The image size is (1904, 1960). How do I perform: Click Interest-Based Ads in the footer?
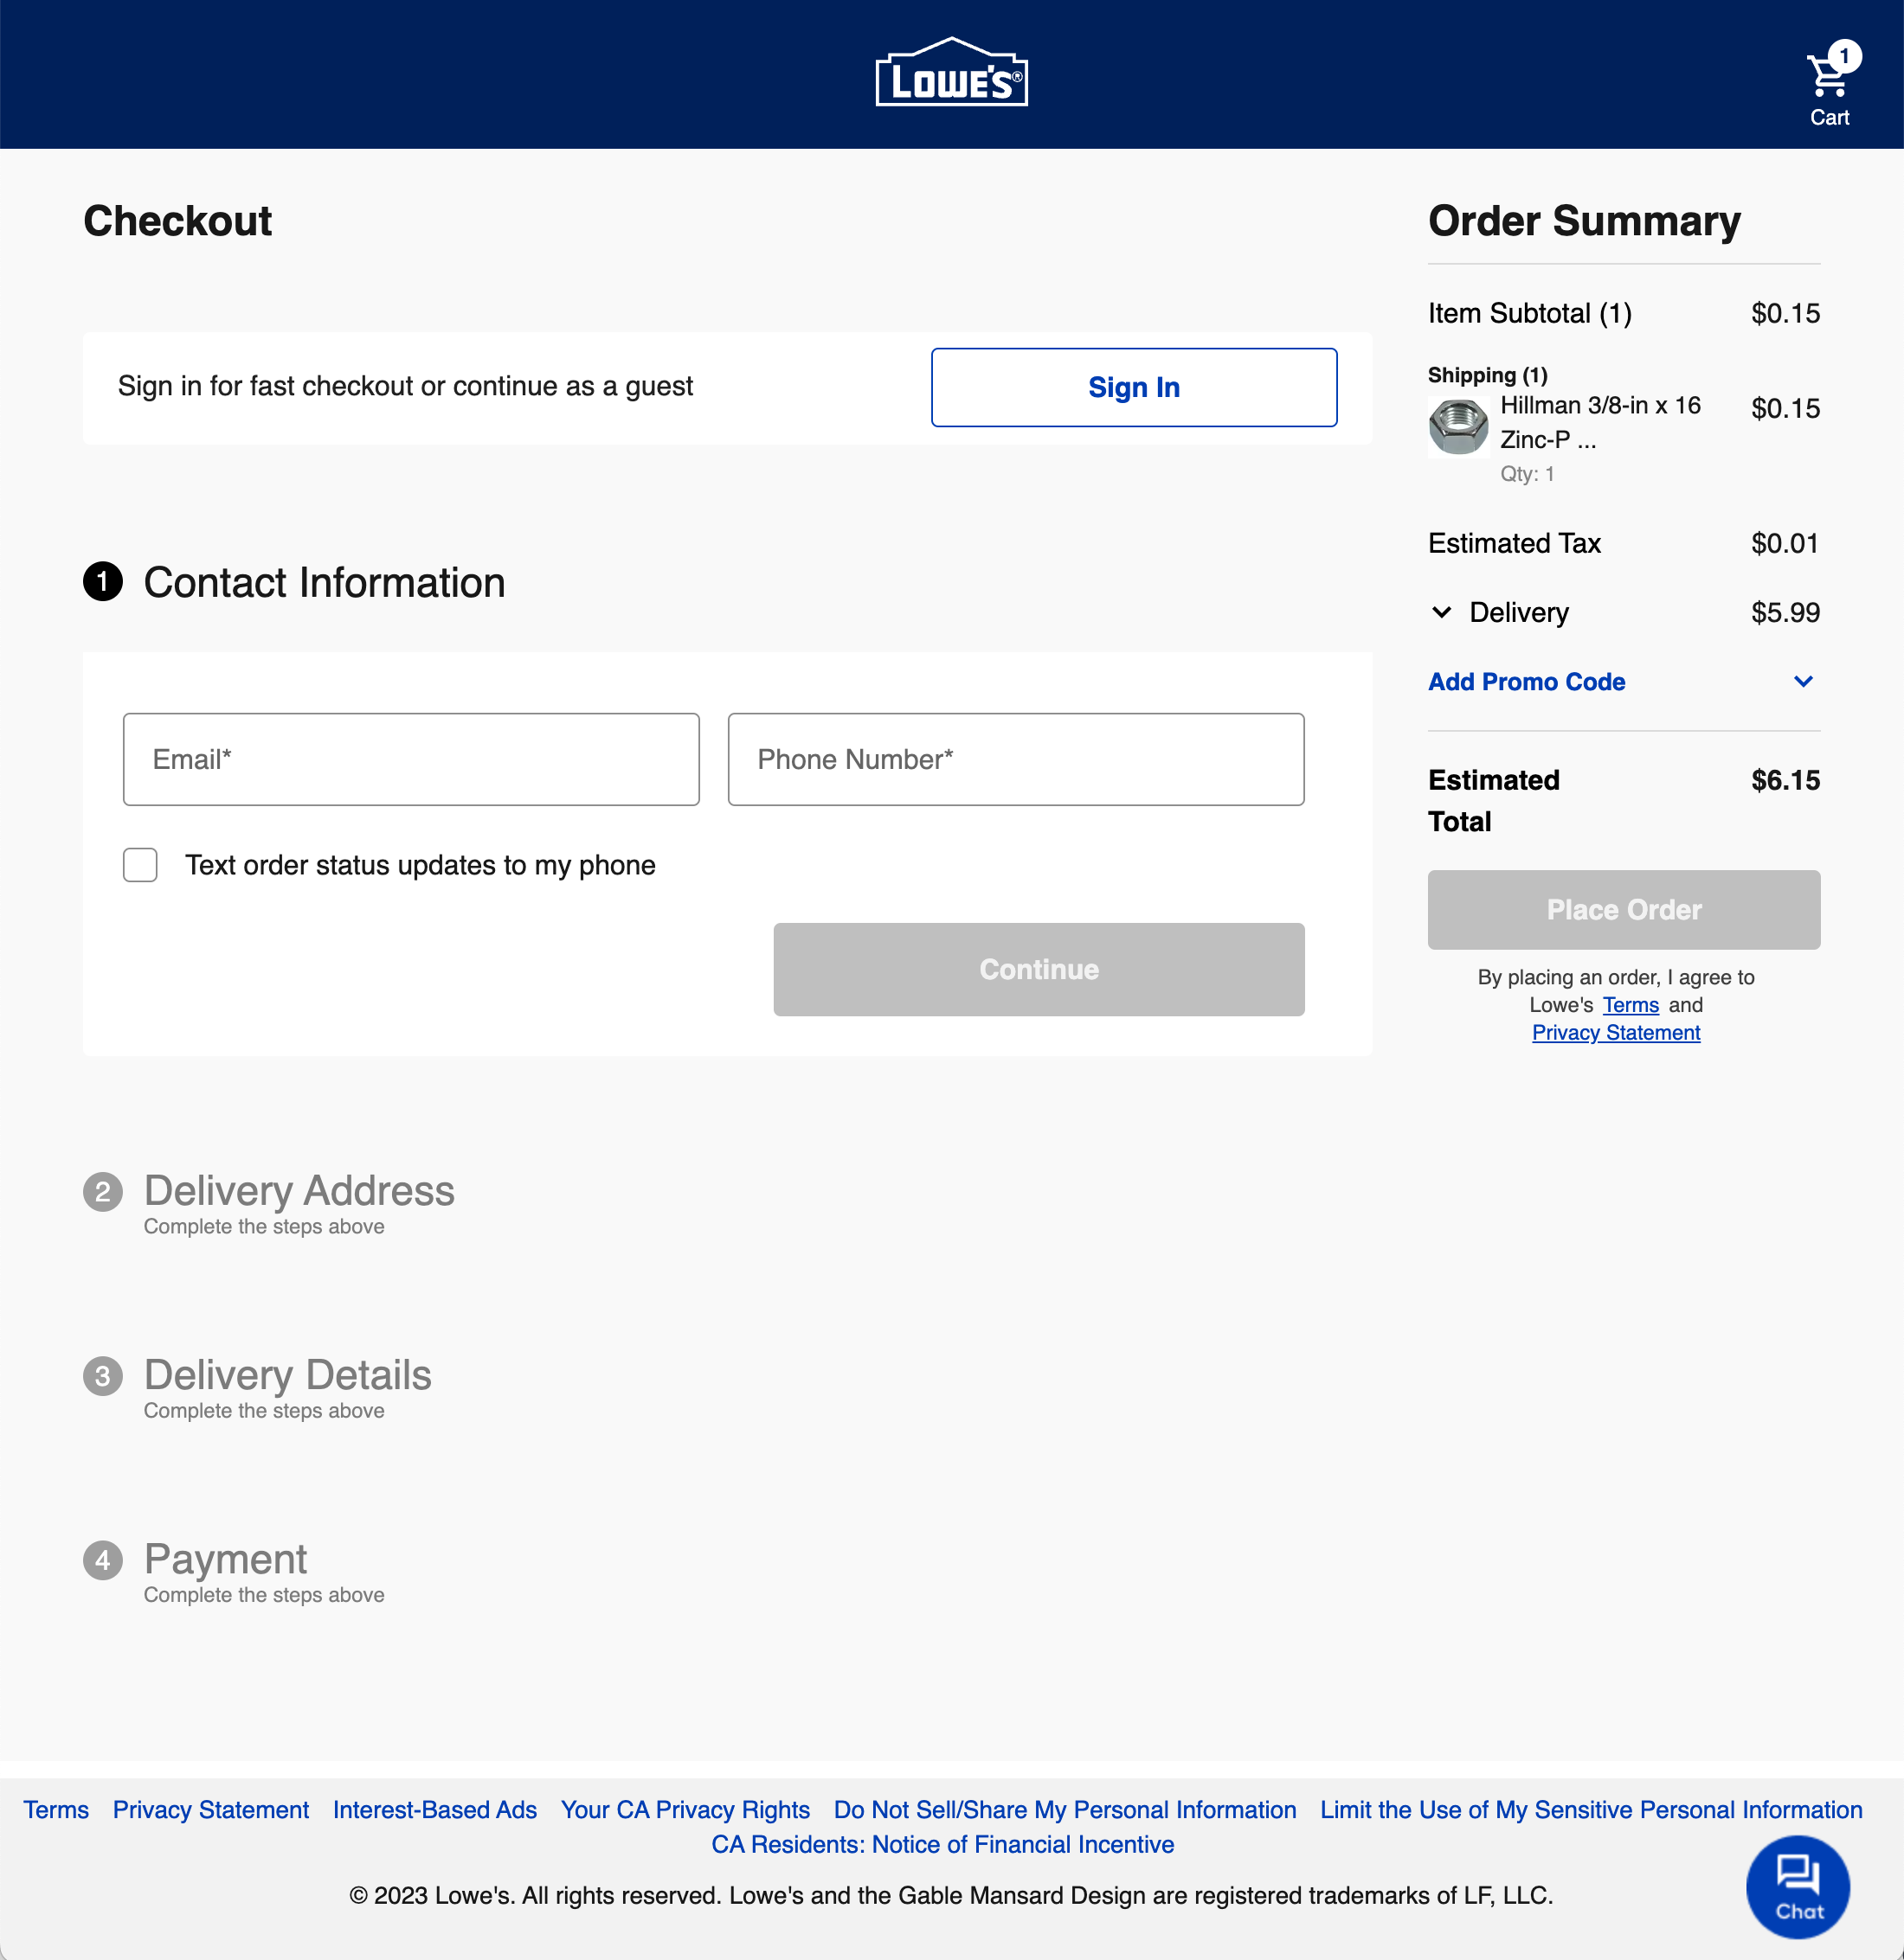click(x=434, y=1810)
